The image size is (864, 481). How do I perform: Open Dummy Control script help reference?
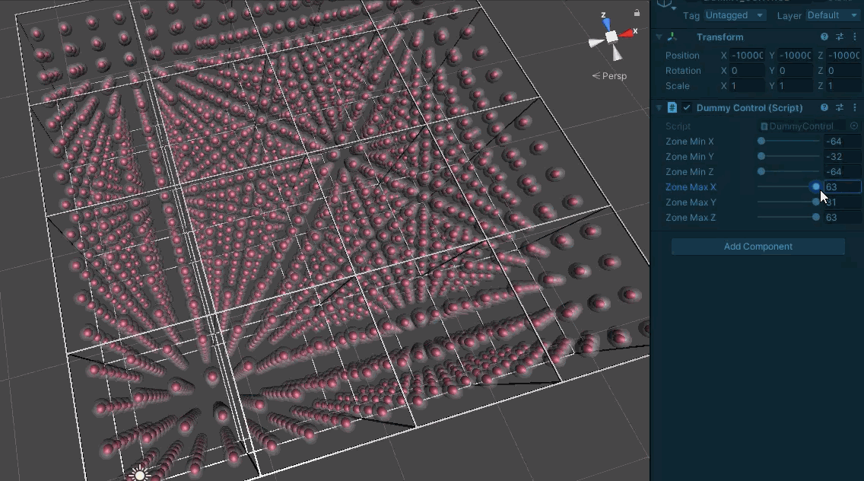tap(824, 107)
